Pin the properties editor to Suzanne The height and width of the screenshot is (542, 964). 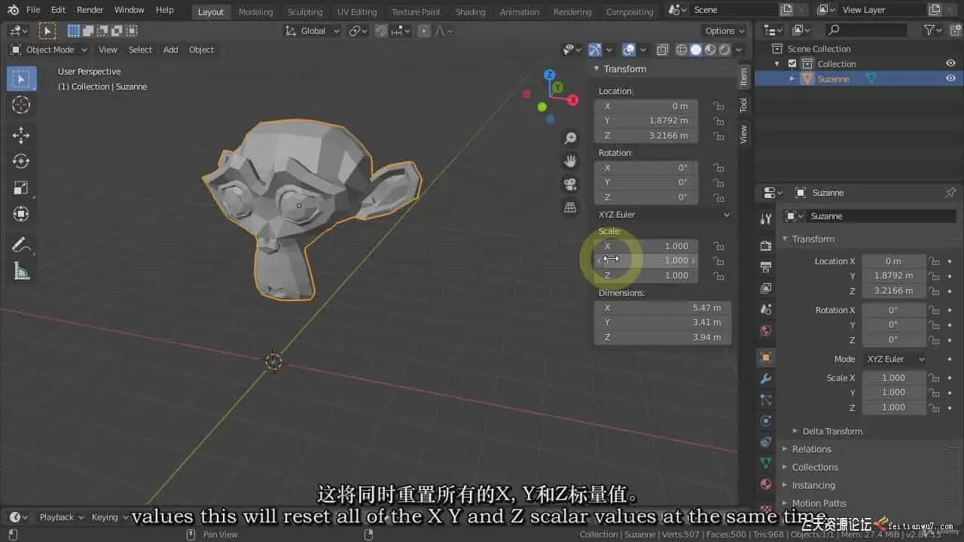pyautogui.click(x=950, y=193)
